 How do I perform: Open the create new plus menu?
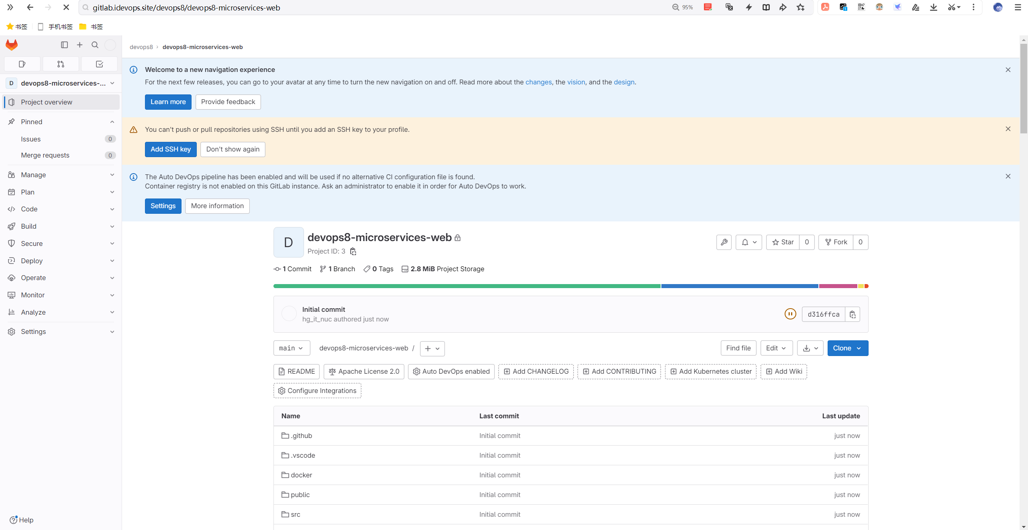pyautogui.click(x=80, y=45)
